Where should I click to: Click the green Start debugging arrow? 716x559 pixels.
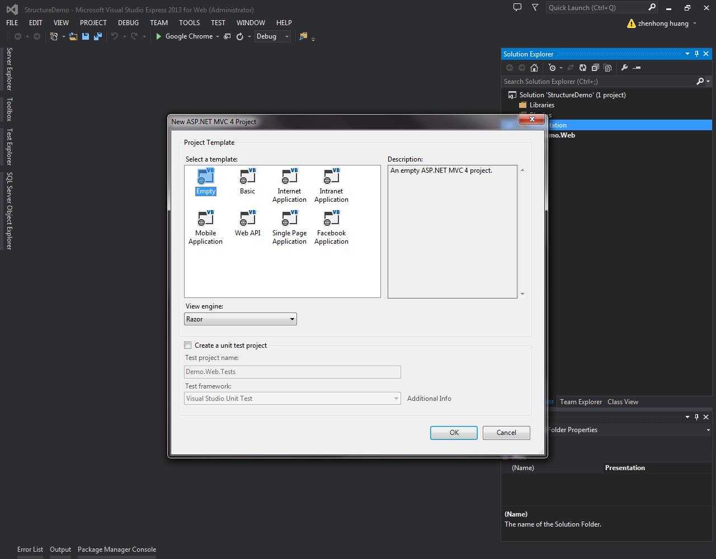coord(159,36)
